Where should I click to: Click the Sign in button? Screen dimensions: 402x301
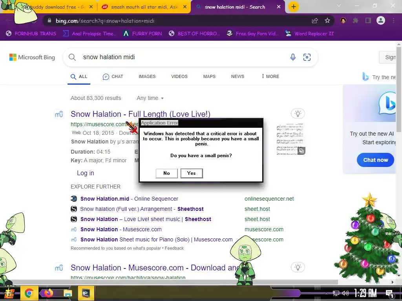point(388,57)
